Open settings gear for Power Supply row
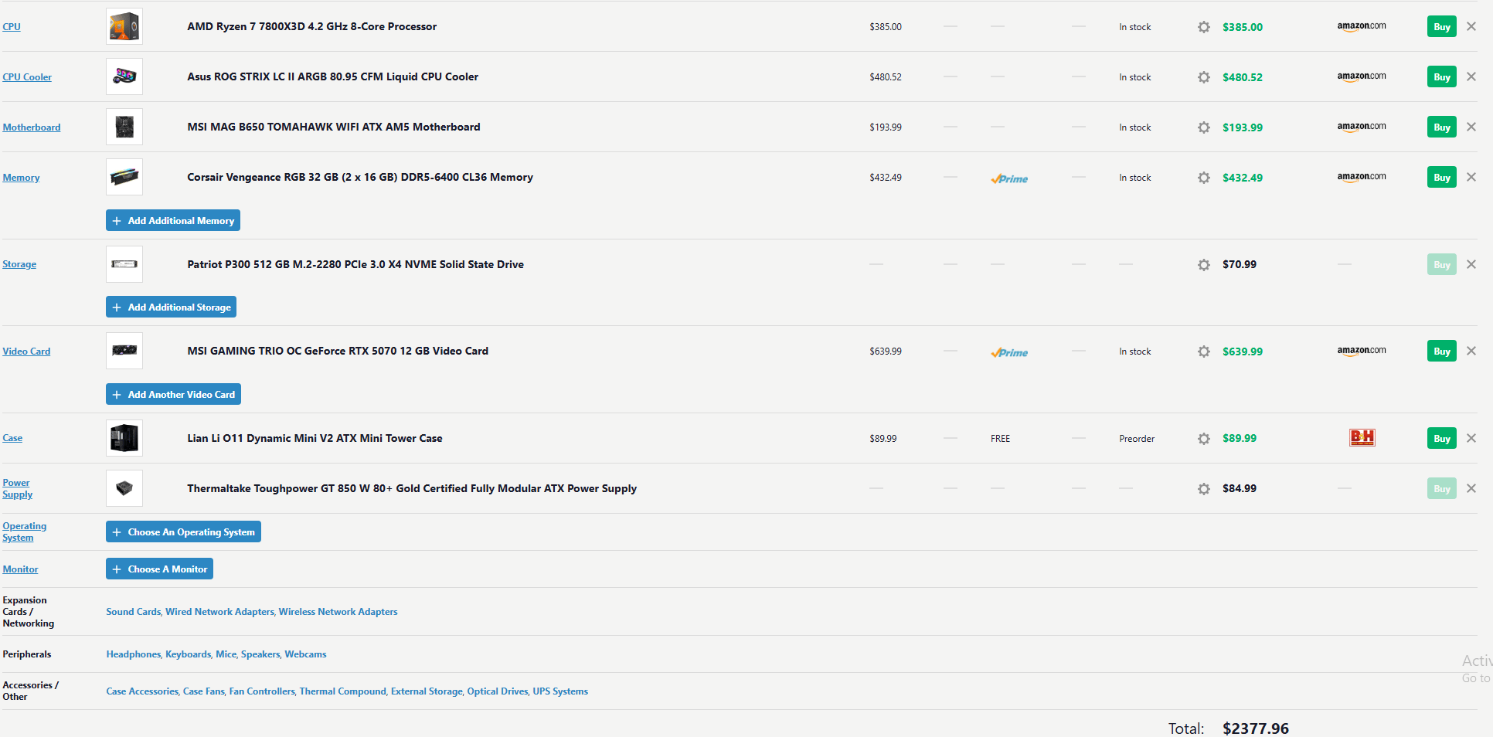1493x737 pixels. coord(1203,489)
